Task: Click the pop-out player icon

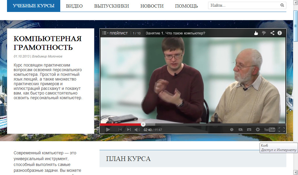Action: tap(241, 129)
